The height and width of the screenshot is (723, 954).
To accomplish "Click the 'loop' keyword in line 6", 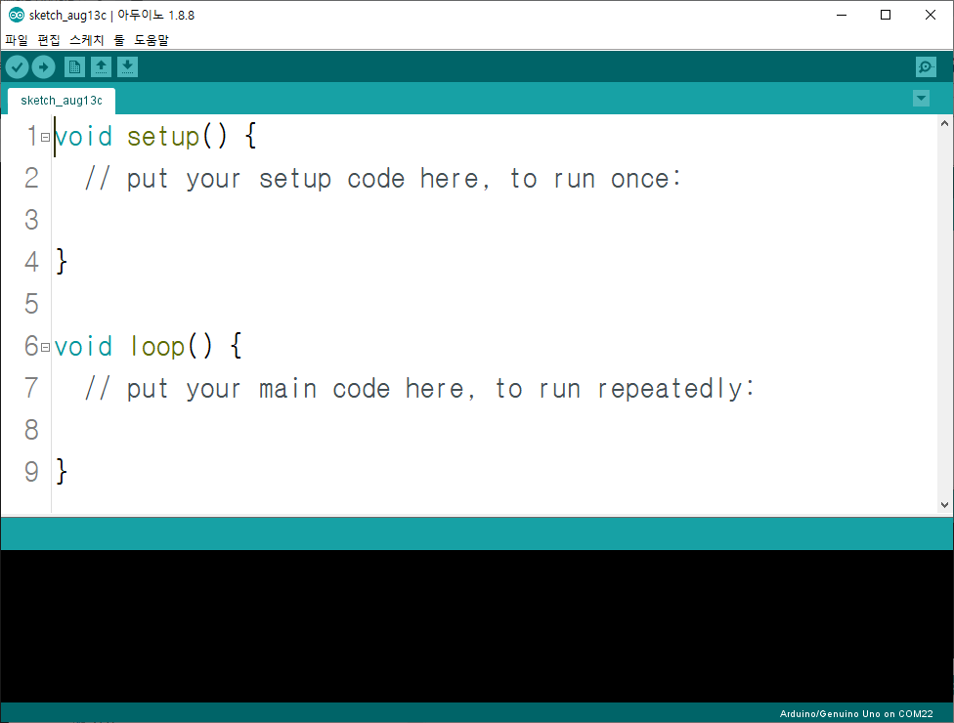I will pos(157,347).
